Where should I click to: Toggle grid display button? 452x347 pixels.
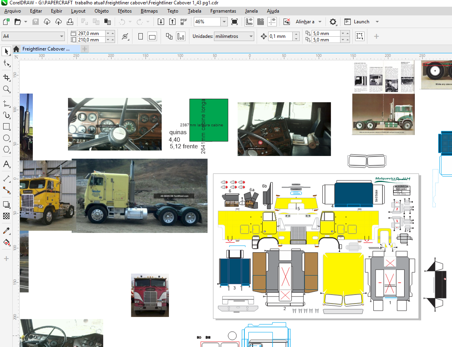pyautogui.click(x=261, y=22)
